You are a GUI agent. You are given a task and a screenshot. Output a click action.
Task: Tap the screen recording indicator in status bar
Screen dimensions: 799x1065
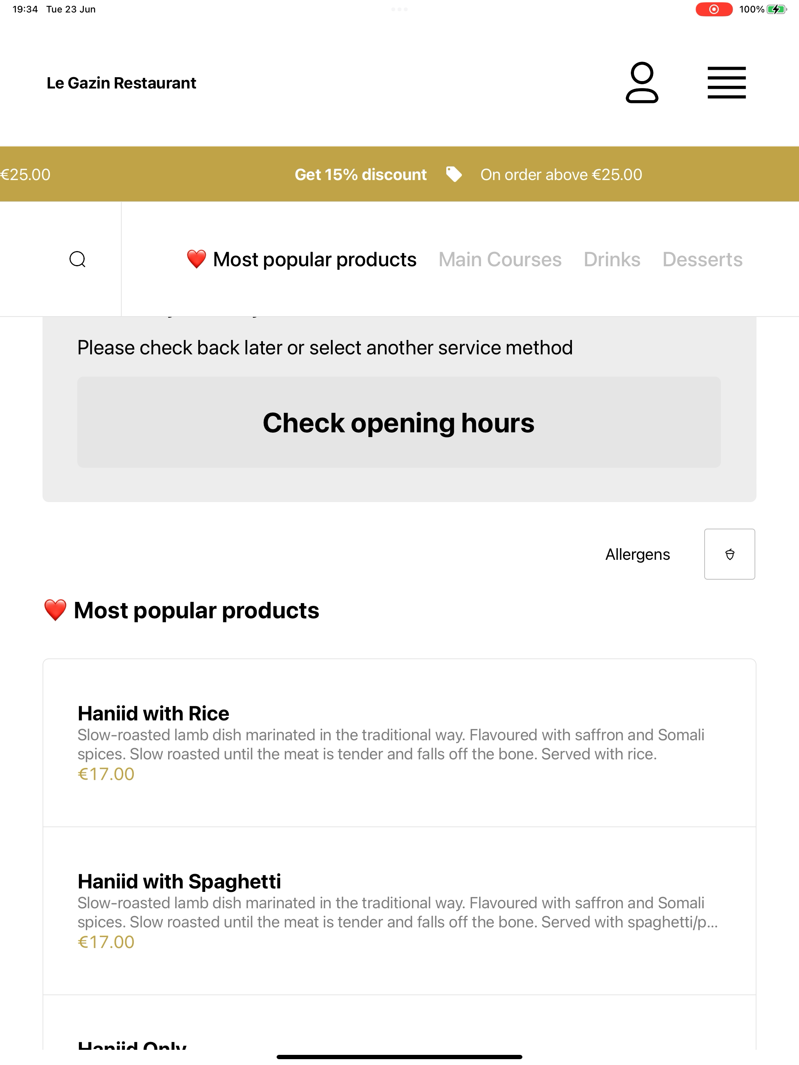click(x=714, y=9)
